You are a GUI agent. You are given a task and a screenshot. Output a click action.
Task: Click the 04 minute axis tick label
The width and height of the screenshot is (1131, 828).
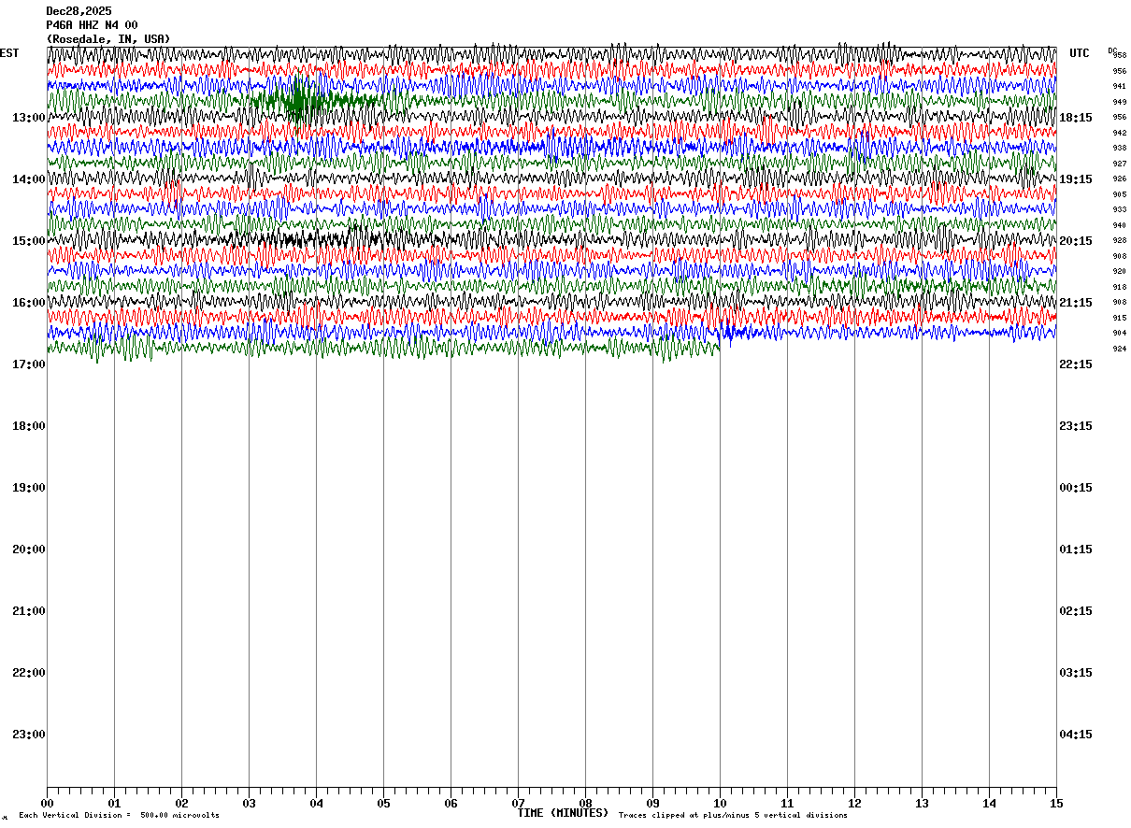[316, 803]
